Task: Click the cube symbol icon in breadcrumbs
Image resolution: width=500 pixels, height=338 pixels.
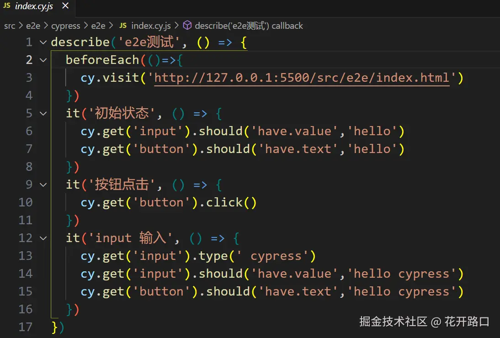Action: click(187, 26)
